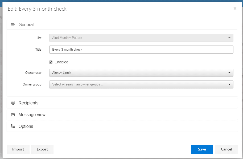The image size is (243, 159).
Task: Close the Edit dialog with the X
Action: (x=235, y=9)
